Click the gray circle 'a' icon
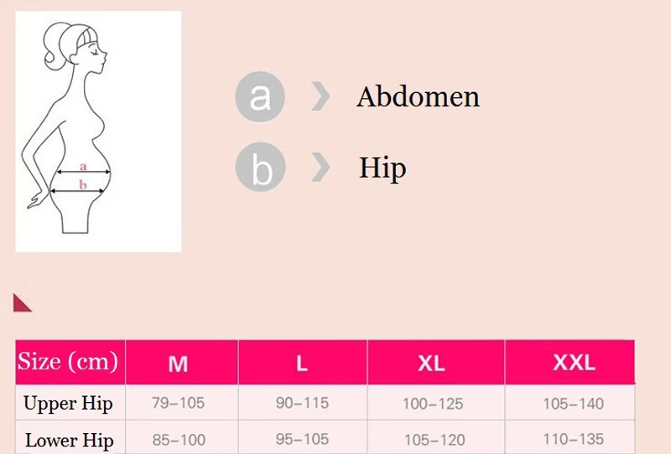 (260, 97)
